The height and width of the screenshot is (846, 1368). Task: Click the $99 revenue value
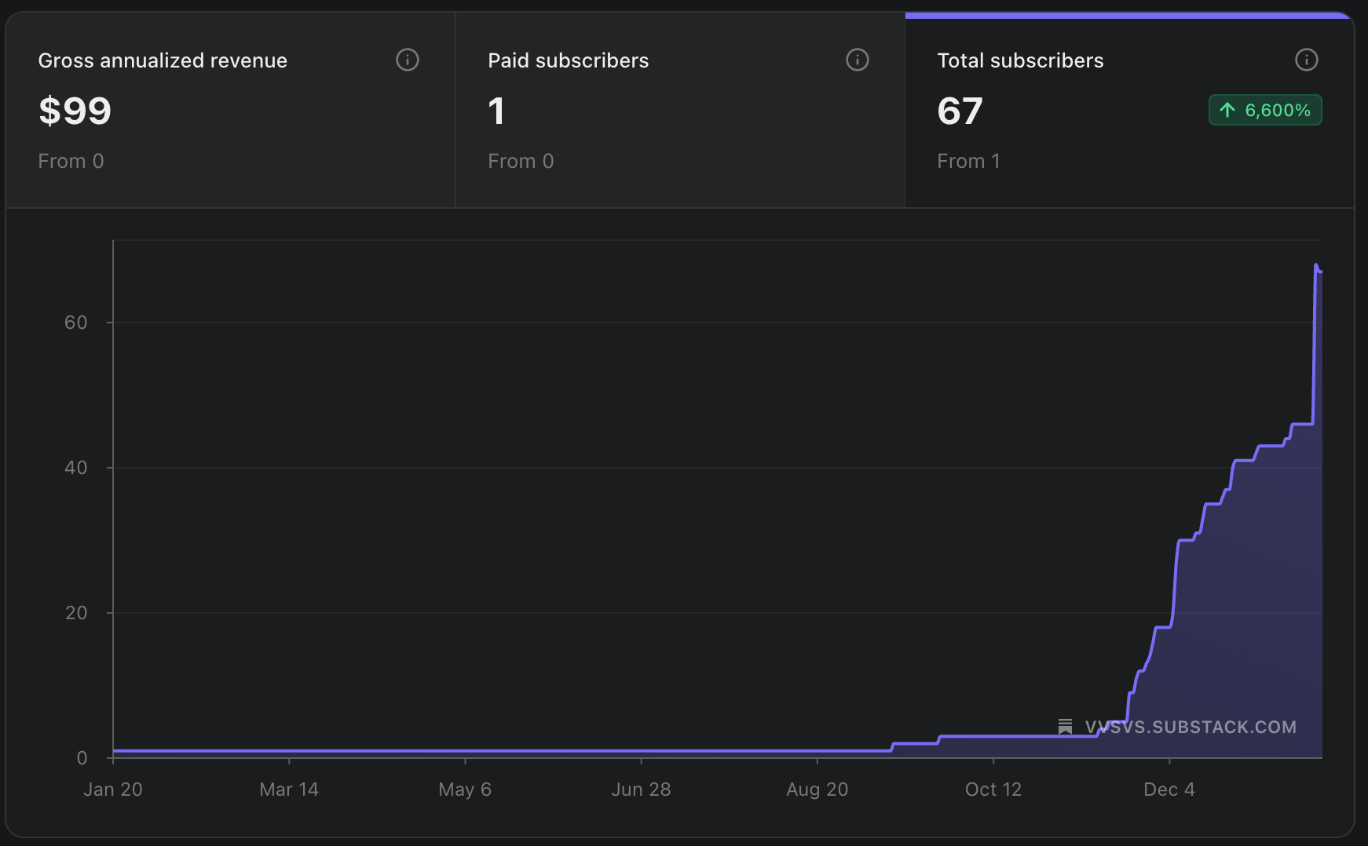tap(75, 111)
